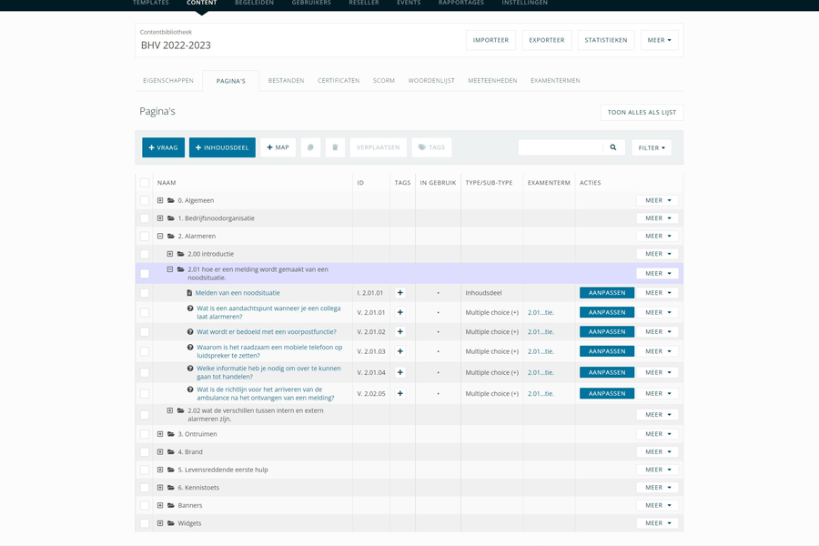Click folder icon of 4. Brand
819x546 pixels.
point(171,452)
